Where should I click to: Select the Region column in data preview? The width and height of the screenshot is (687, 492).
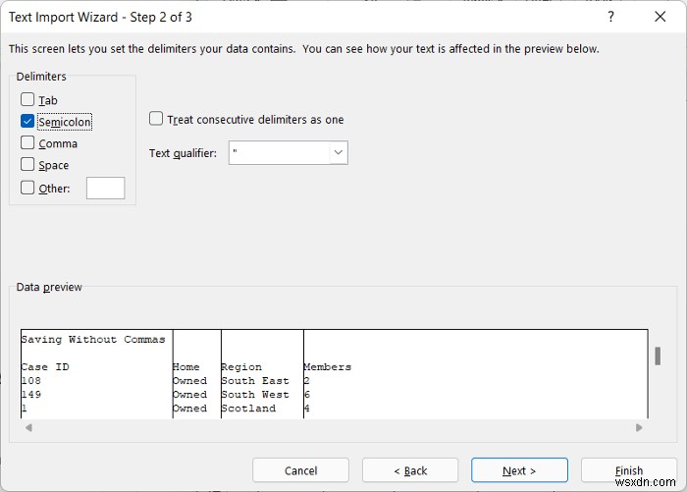click(x=262, y=373)
